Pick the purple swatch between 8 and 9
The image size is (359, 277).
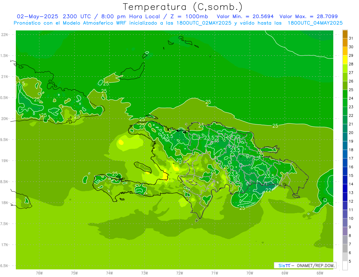pyautogui.click(x=345, y=231)
